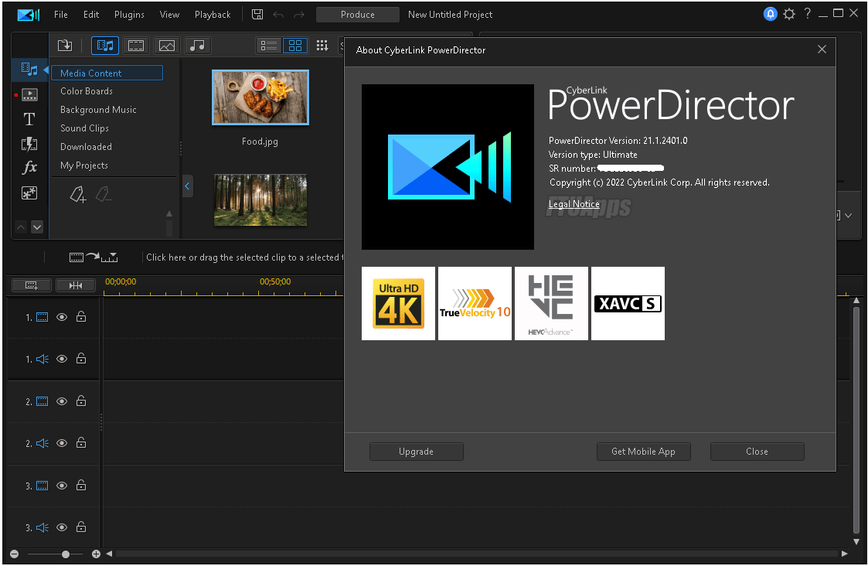Select Color Boards category
Screen dimensions: 868x566
(x=87, y=91)
